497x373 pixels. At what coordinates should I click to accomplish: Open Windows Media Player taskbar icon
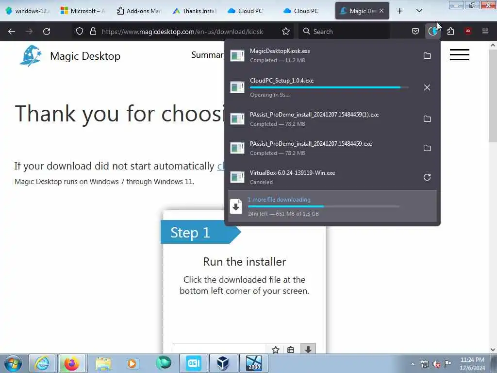(132, 363)
